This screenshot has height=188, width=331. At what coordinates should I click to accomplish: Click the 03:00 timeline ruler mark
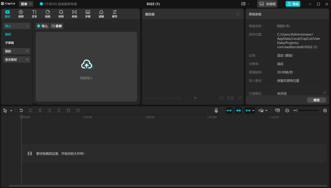pos(88,117)
